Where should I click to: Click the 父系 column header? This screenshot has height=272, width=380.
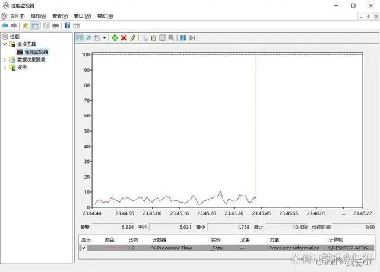[245, 240]
